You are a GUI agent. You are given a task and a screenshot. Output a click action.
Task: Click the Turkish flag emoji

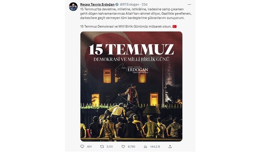coord(174,27)
